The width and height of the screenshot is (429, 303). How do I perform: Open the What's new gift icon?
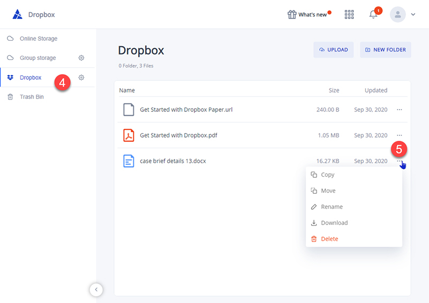coord(292,14)
